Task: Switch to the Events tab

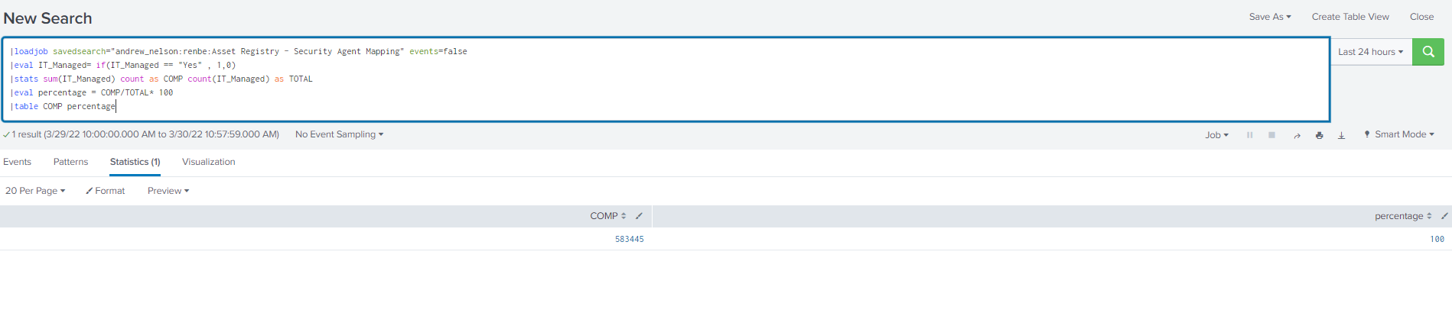Action: [17, 162]
